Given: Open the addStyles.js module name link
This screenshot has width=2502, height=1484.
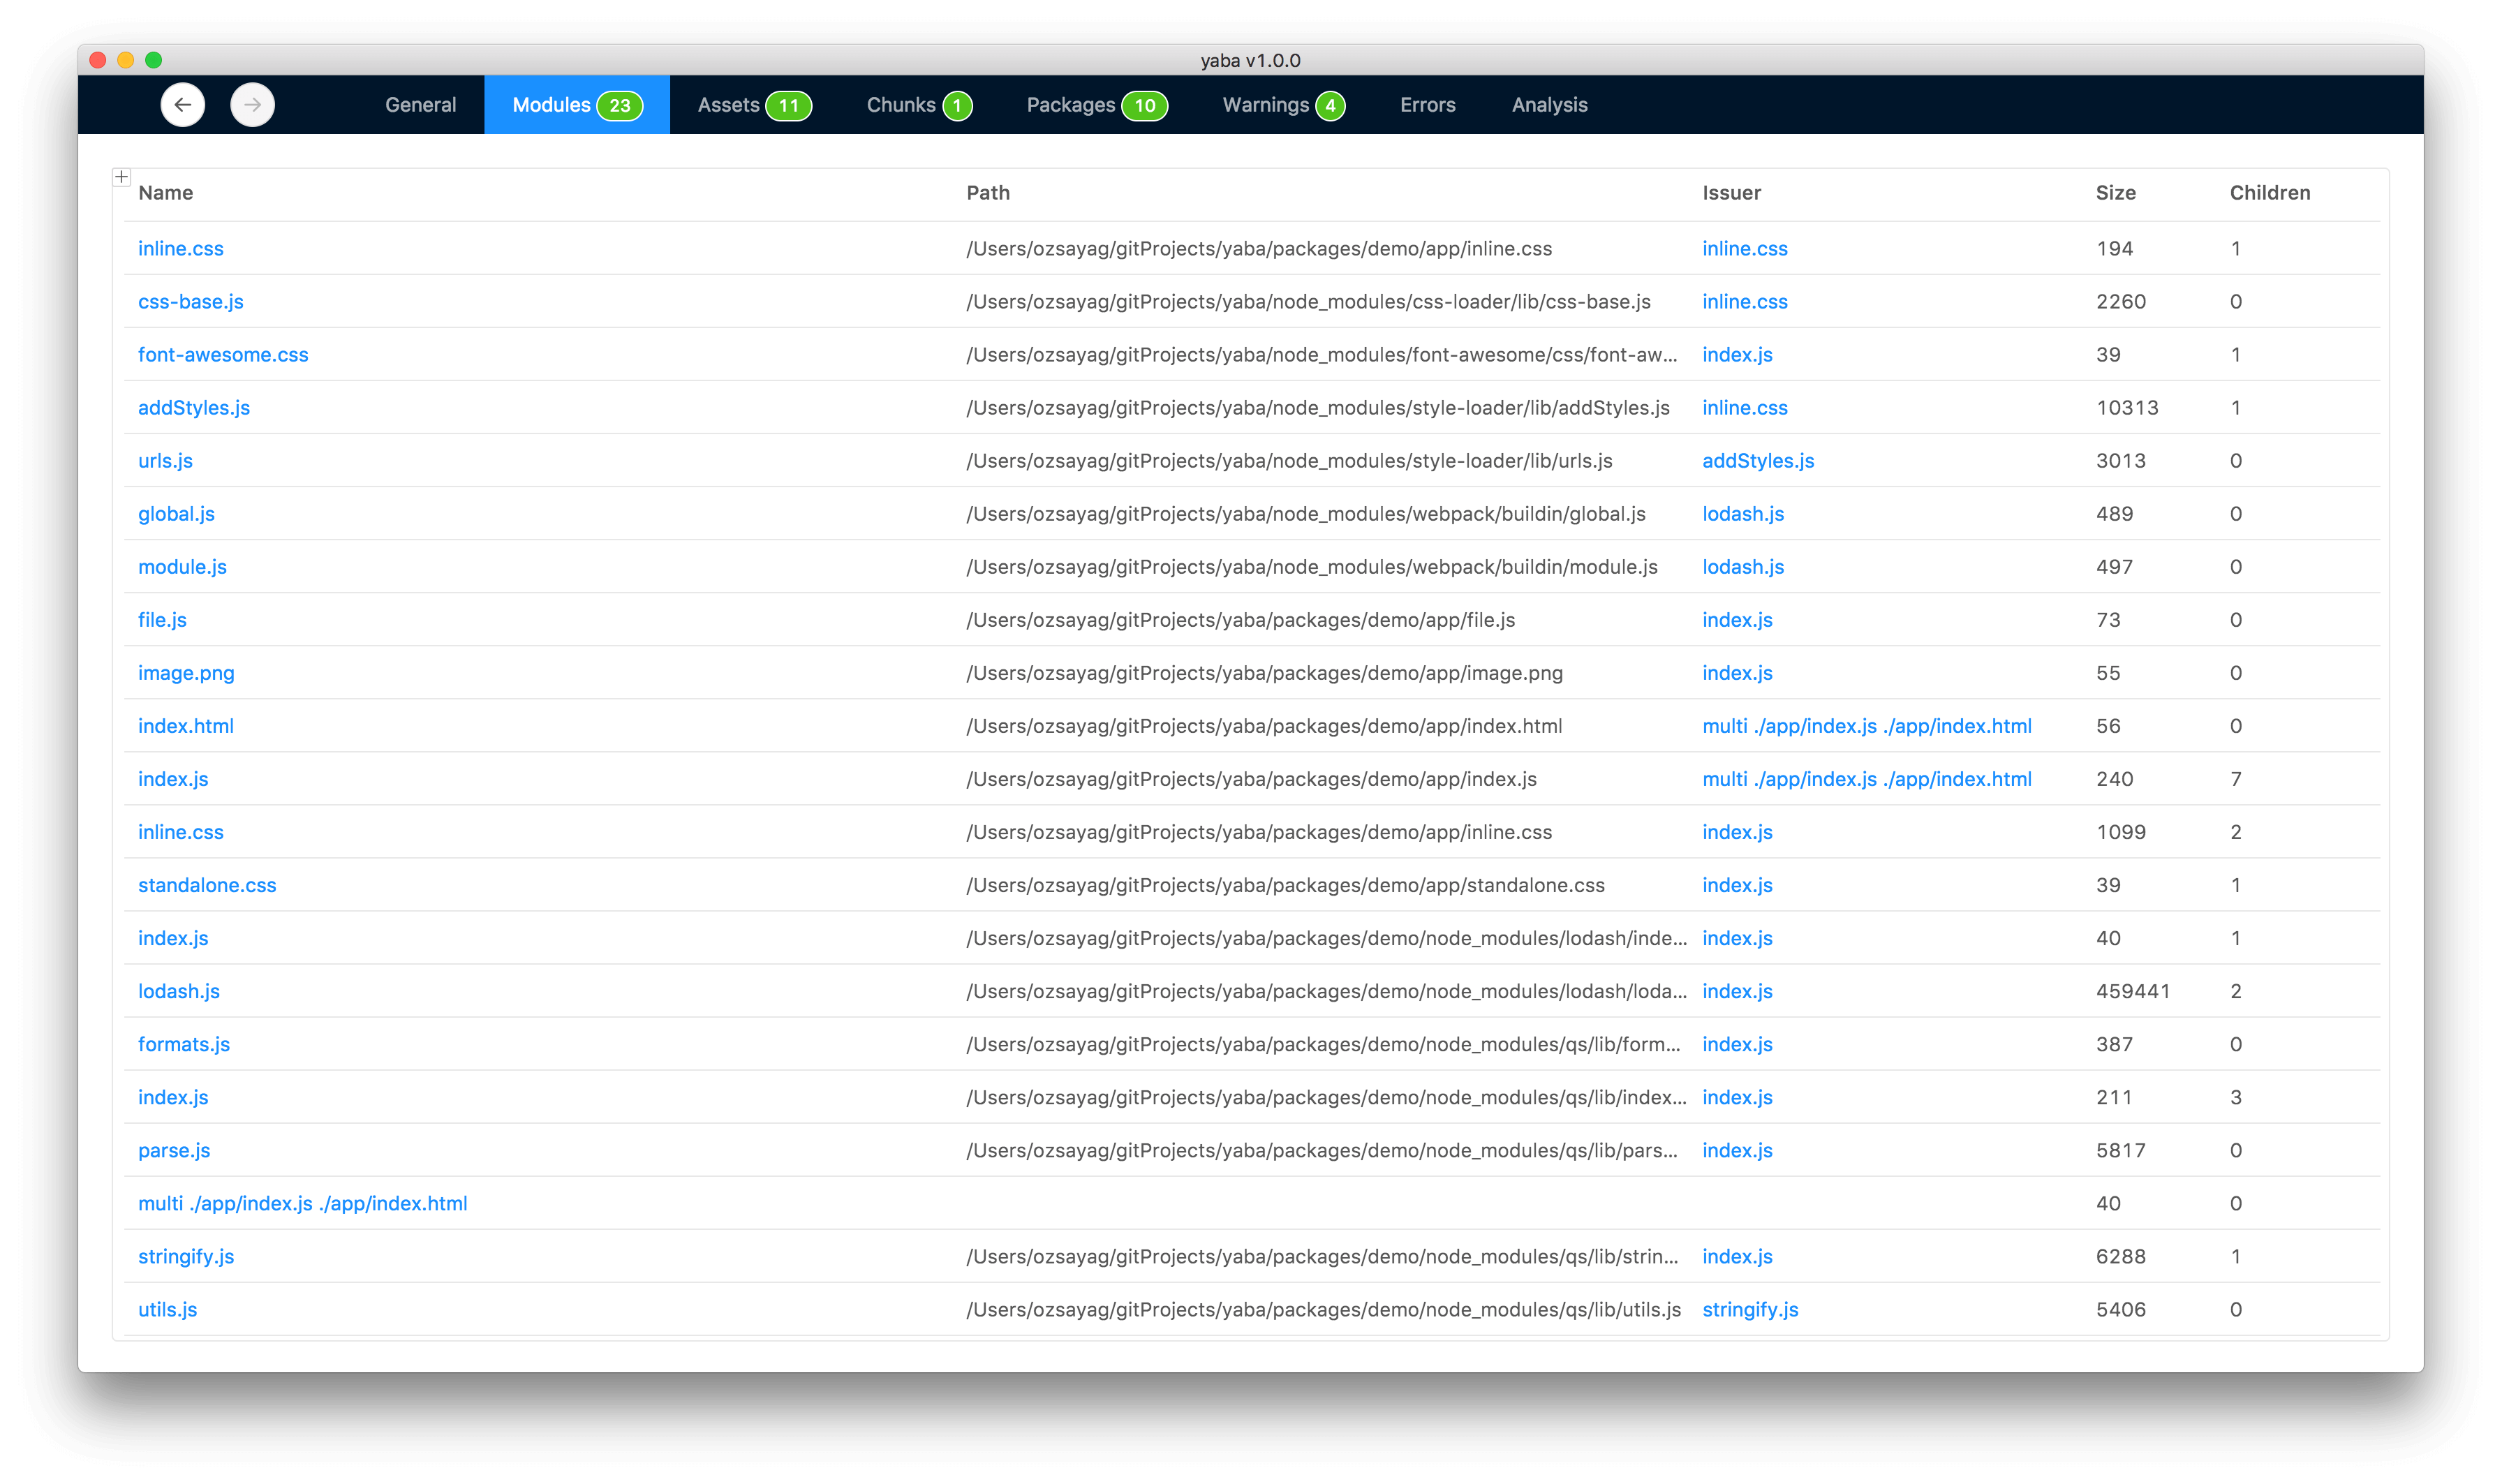Looking at the screenshot, I should pyautogui.click(x=194, y=408).
